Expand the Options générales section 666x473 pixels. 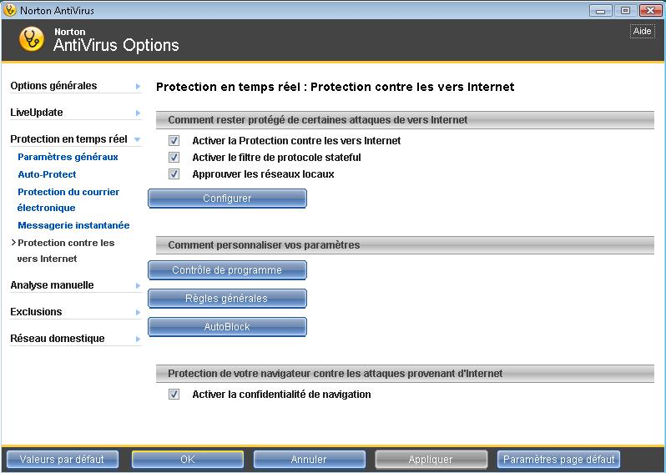click(x=138, y=86)
